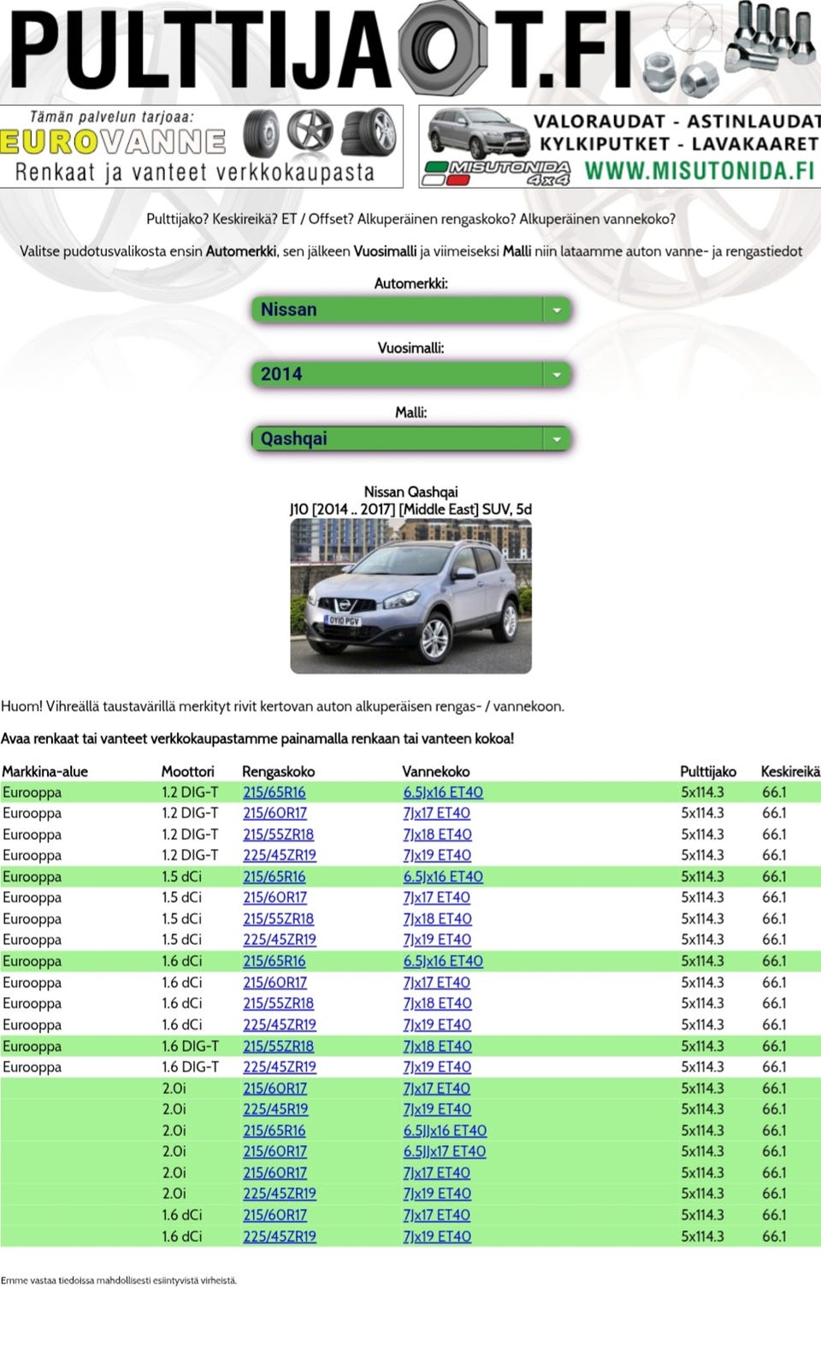Select the Keskireikä column header
This screenshot has width=821, height=1357.
[x=790, y=771]
